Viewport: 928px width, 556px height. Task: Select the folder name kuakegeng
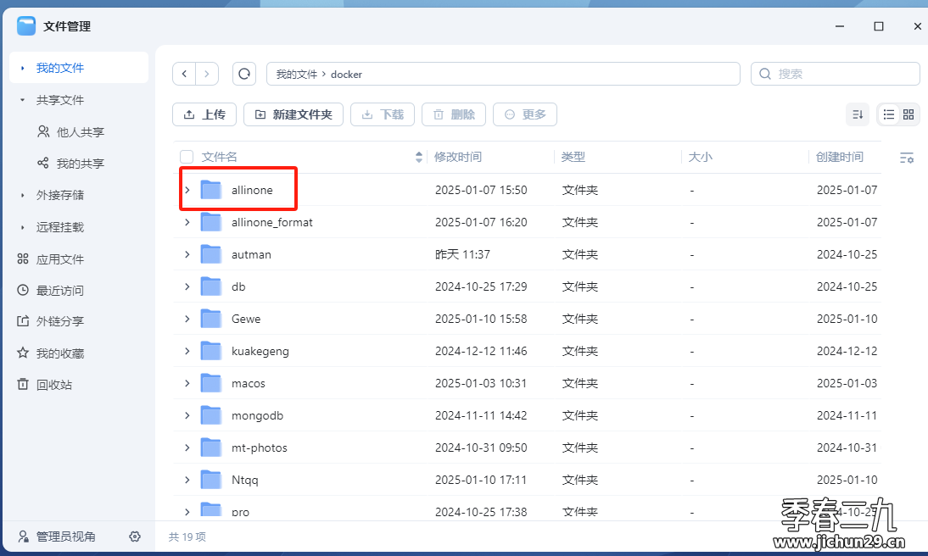(260, 352)
